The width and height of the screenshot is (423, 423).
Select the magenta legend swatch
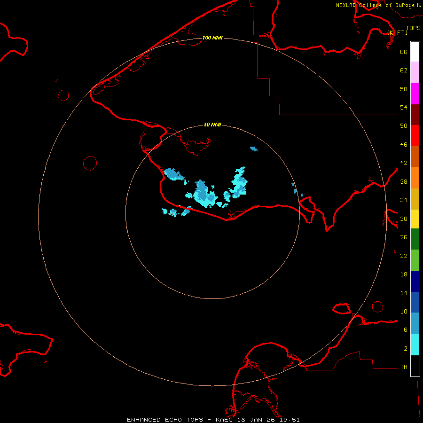coord(415,94)
